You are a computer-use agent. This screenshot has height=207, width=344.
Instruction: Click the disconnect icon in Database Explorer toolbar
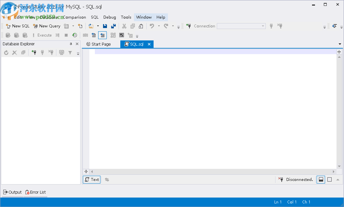[51, 52]
